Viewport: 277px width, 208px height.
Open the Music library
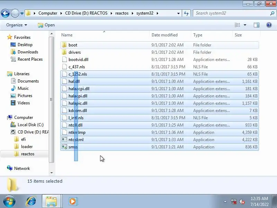(23, 88)
